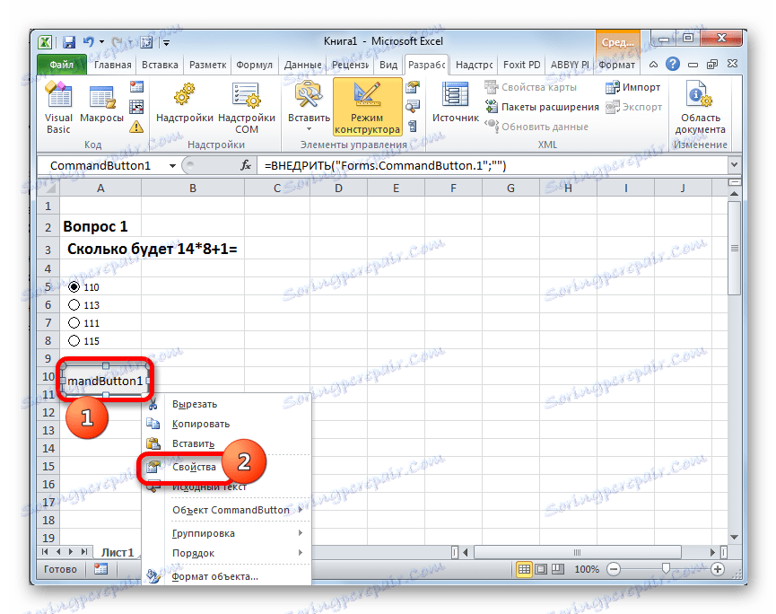Viewport: 776px width, 614px height.
Task: Choose Копировать in context menu
Action: [227, 424]
